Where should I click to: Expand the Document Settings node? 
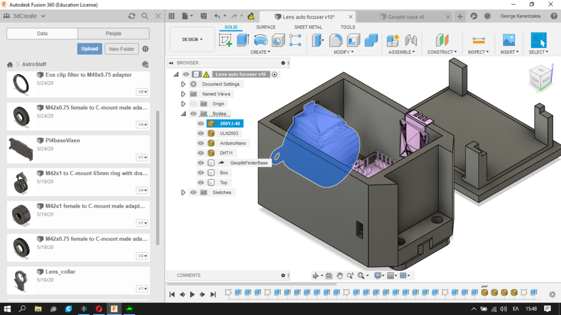(x=183, y=84)
